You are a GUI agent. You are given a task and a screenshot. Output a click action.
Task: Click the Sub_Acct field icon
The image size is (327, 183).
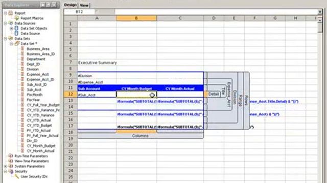click(x=22, y=89)
